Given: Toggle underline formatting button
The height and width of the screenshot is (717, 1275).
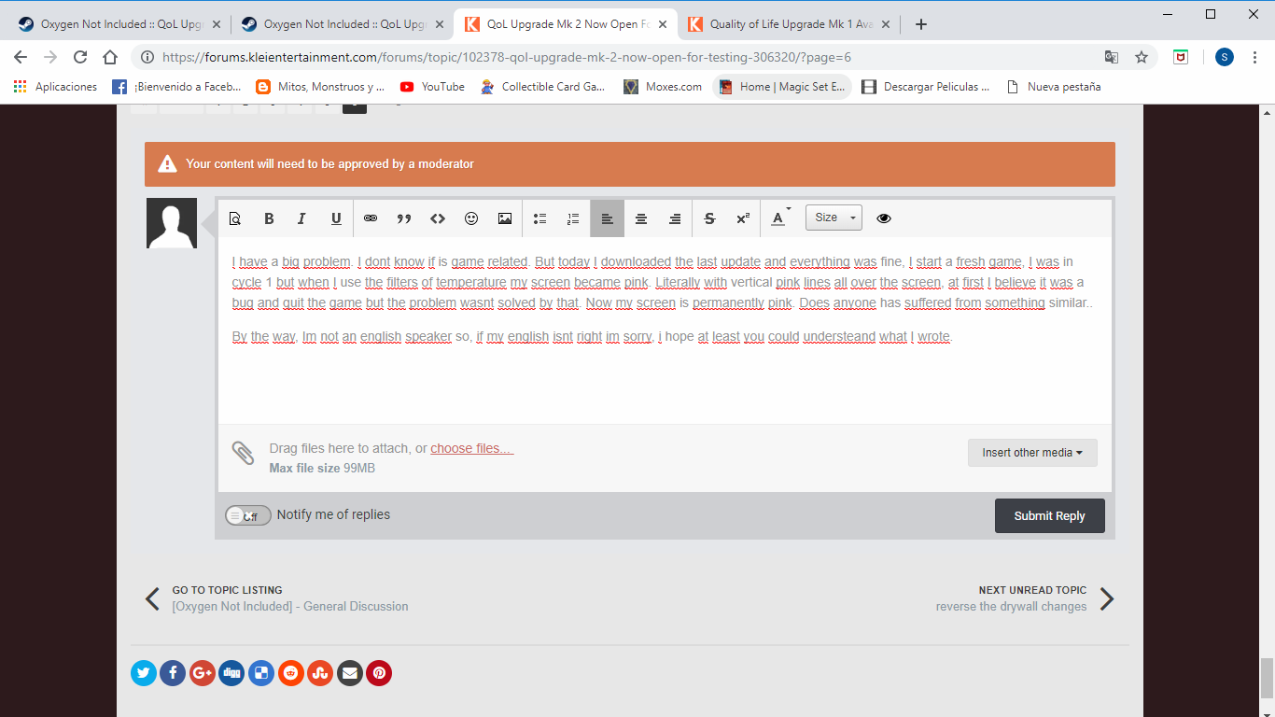Looking at the screenshot, I should pos(336,218).
